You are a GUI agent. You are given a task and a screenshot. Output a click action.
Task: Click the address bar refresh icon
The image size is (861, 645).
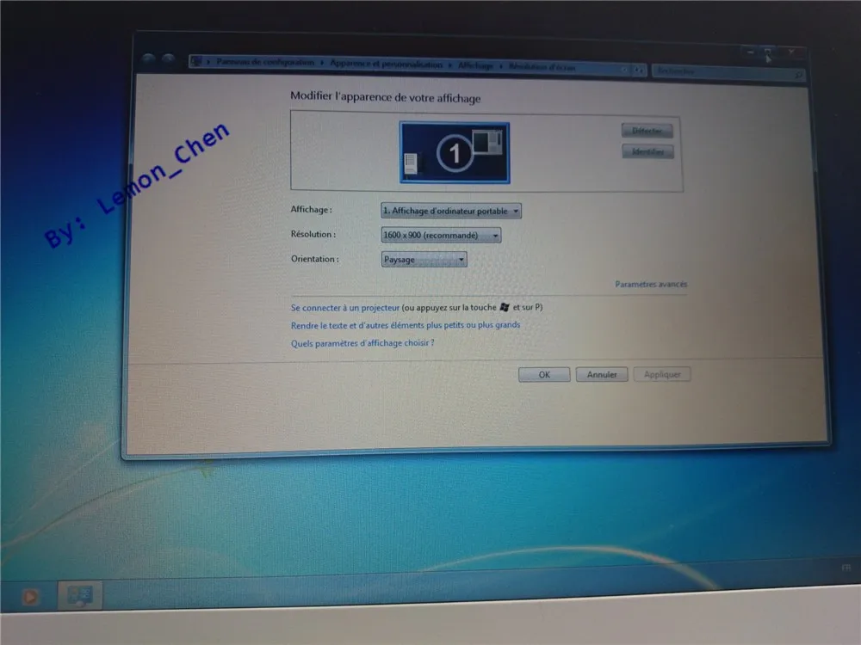pyautogui.click(x=639, y=71)
